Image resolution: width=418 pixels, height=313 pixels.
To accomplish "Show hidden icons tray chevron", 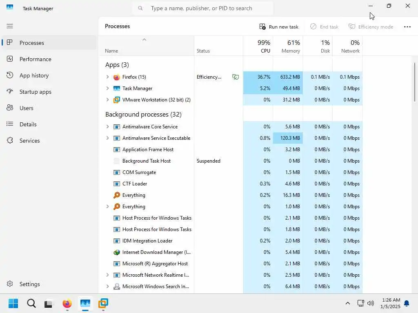I will tap(348, 303).
